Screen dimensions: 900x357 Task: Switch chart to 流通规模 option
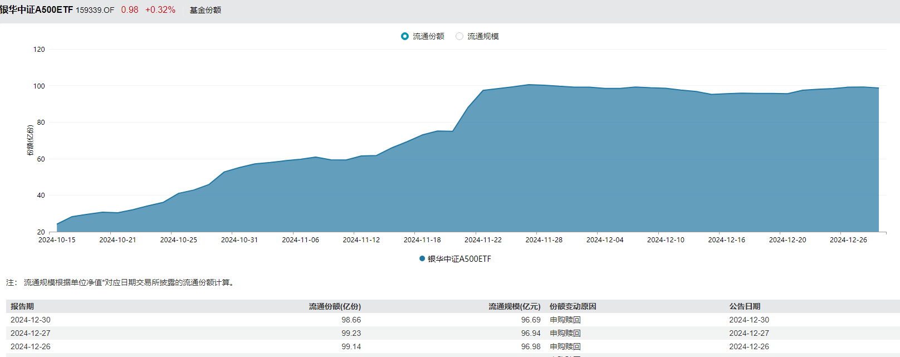point(459,36)
